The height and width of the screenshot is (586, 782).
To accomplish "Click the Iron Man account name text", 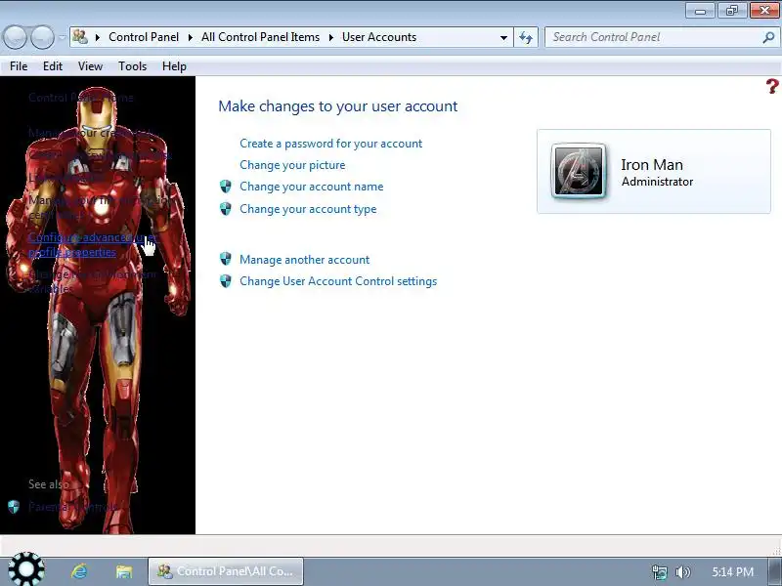I will [x=652, y=165].
